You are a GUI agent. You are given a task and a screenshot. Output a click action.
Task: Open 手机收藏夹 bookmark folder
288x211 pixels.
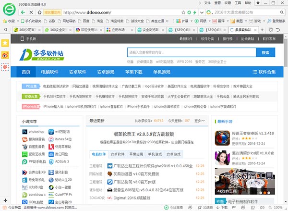coord(31,21)
